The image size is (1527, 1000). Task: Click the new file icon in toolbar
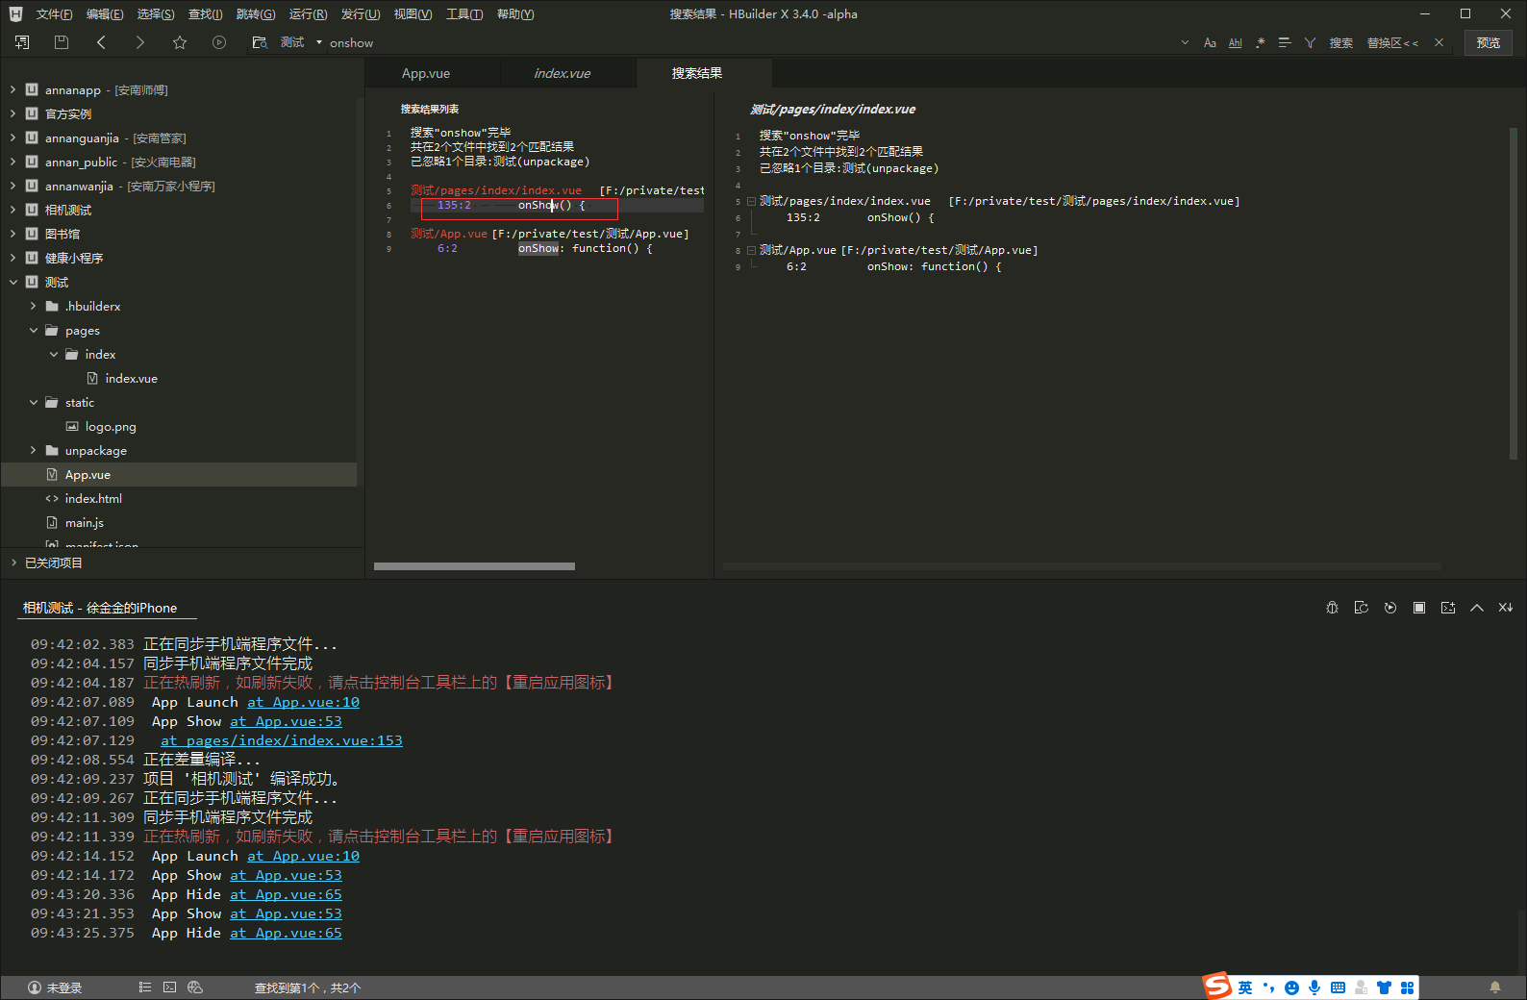tap(22, 42)
